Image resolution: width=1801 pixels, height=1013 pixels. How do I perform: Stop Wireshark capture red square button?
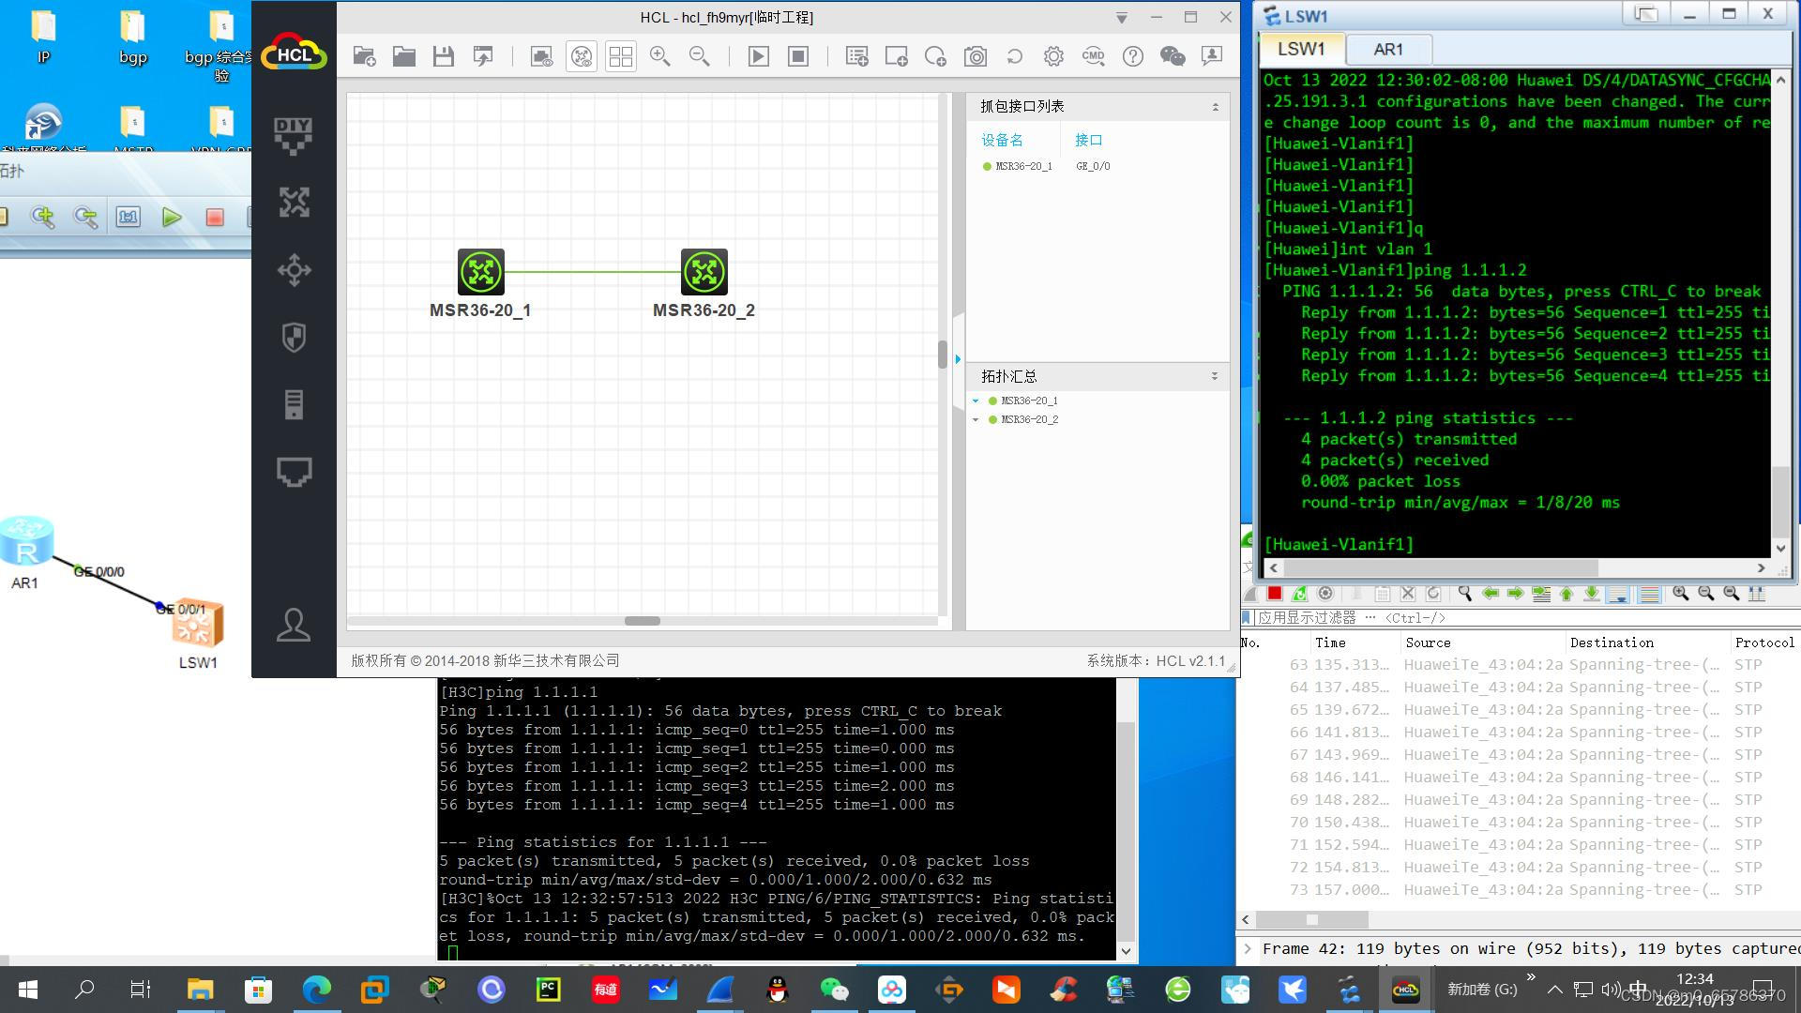tap(1274, 594)
